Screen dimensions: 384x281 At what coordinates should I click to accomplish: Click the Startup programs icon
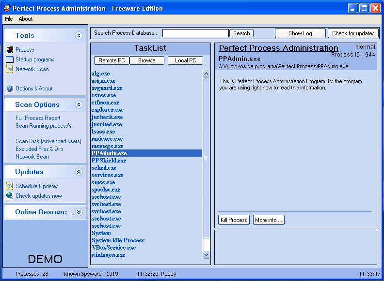(x=10, y=59)
